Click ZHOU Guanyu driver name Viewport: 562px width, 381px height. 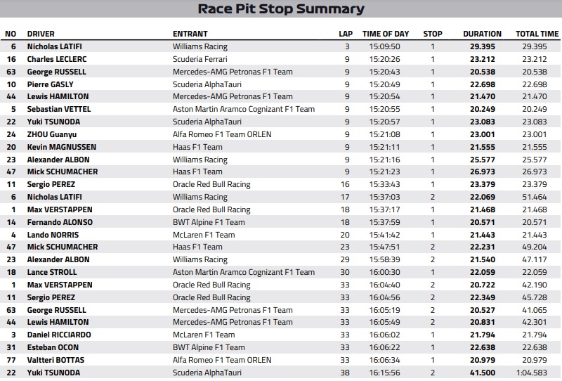point(53,134)
